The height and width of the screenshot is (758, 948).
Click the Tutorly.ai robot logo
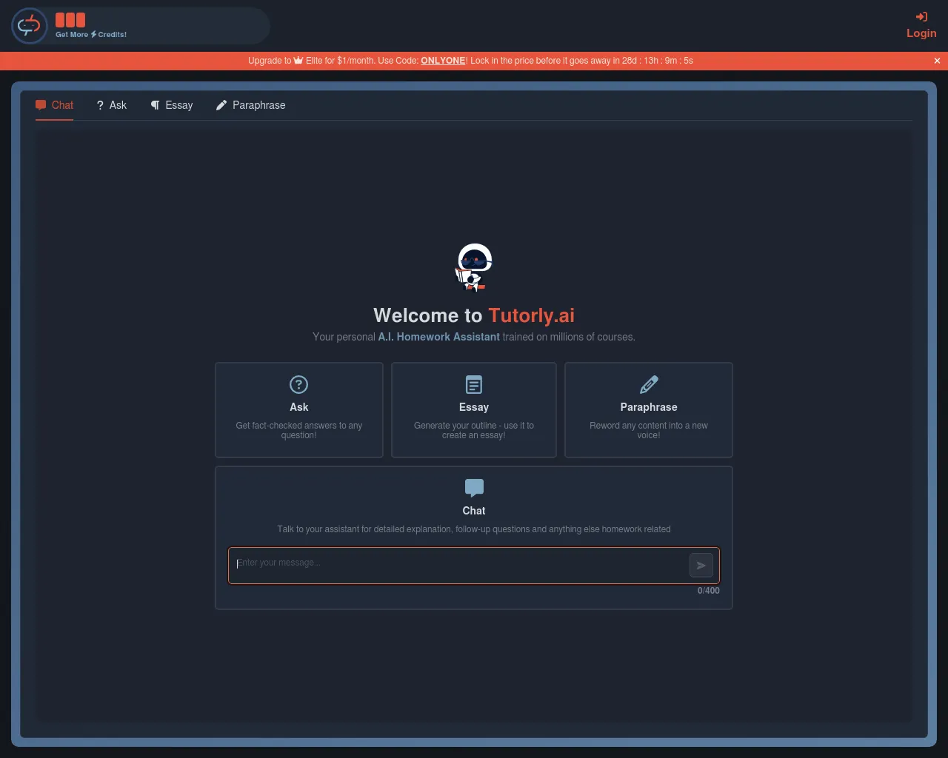pos(29,25)
